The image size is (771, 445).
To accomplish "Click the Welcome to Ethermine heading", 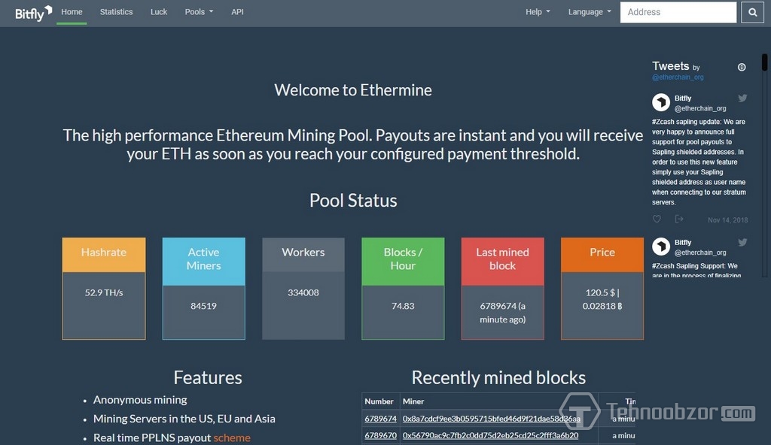I will (353, 90).
